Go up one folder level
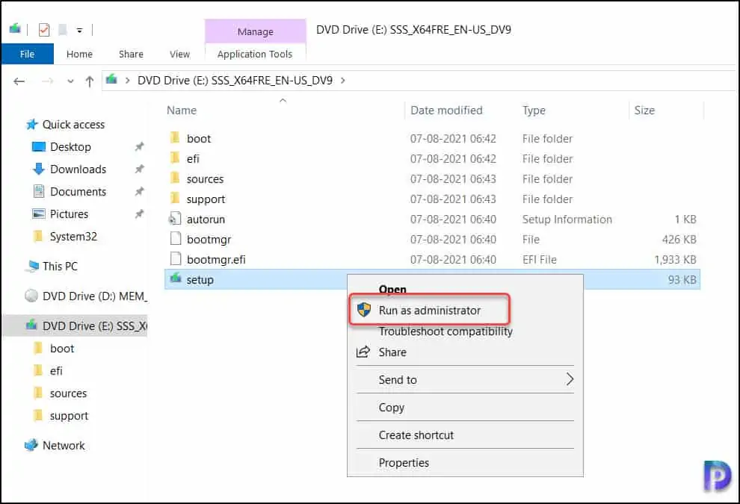The image size is (740, 504). point(90,81)
